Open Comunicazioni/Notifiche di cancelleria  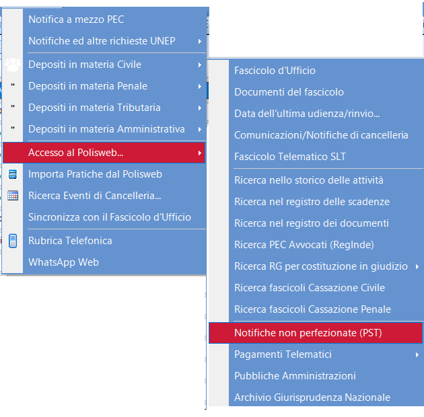pyautogui.click(x=321, y=135)
